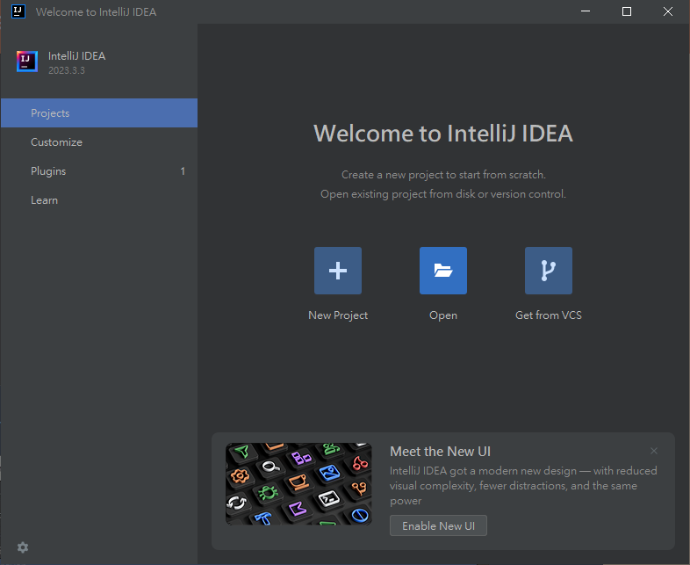The width and height of the screenshot is (690, 565).
Task: Click the IntelliJ IDEA logo in sidebar
Action: (27, 62)
